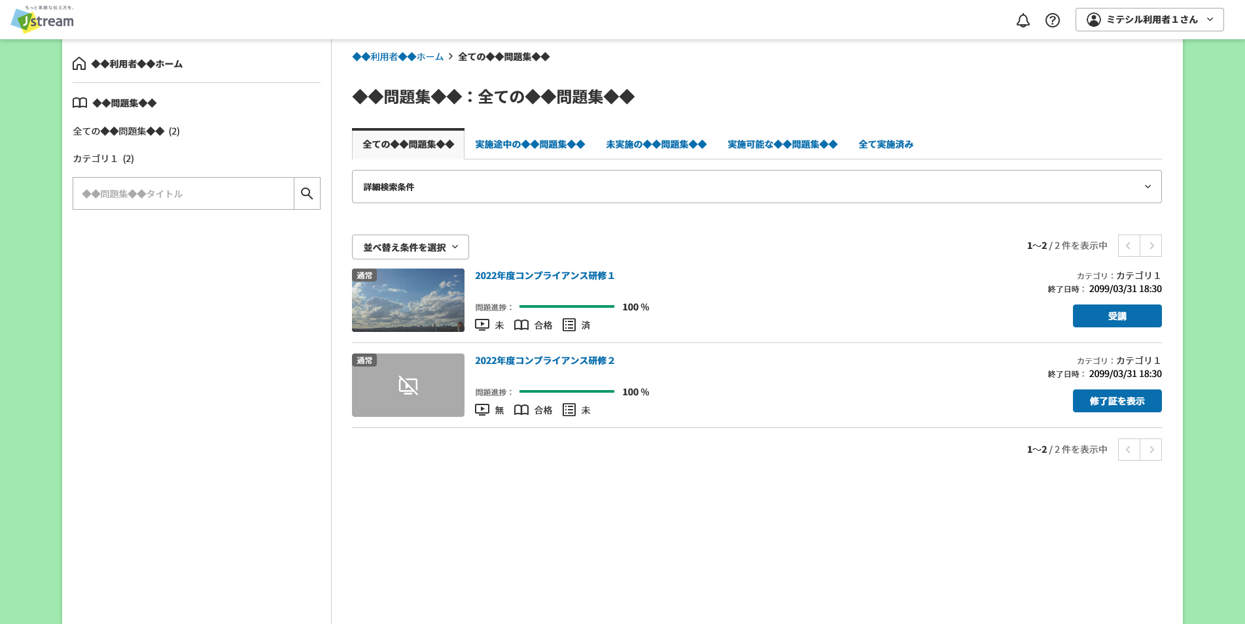
Task: Go to next page in top pager
Action: coord(1151,246)
